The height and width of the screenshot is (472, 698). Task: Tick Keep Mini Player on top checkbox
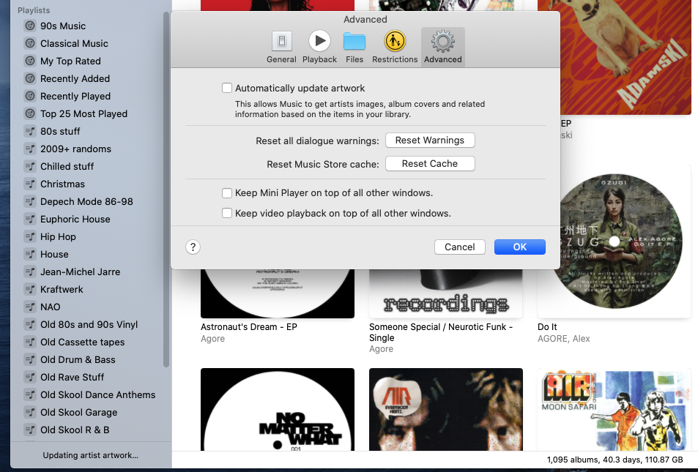point(227,193)
